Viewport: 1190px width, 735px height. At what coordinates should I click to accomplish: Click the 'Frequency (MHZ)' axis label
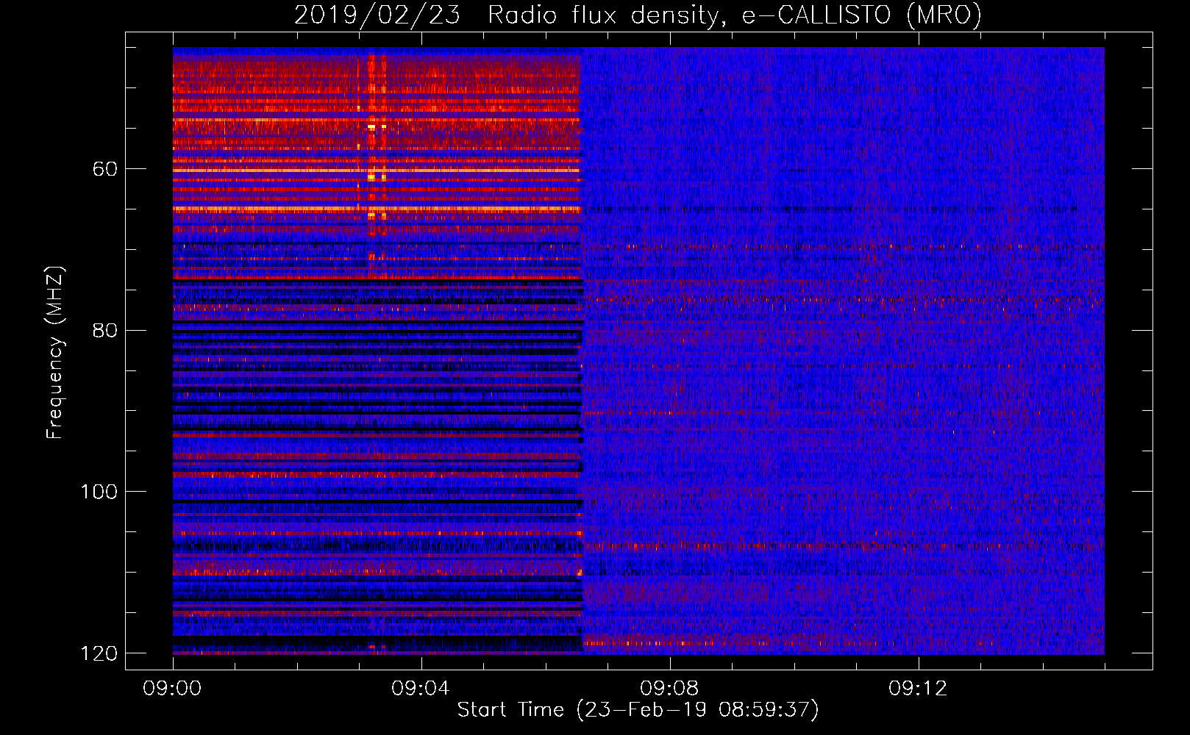click(55, 353)
